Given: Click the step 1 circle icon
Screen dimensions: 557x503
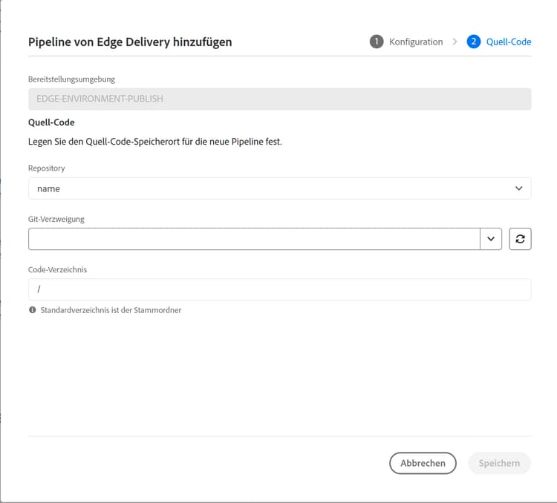Looking at the screenshot, I should (377, 42).
